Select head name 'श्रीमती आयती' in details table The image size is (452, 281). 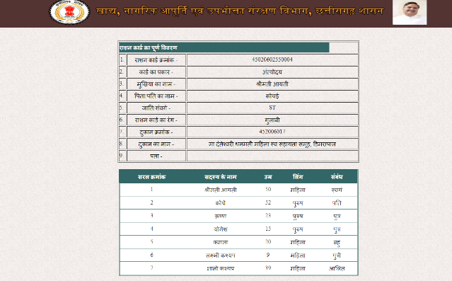272,84
